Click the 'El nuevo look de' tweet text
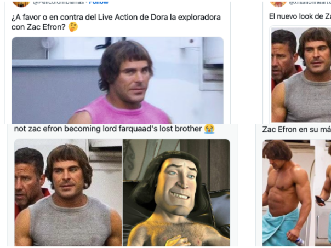 pyautogui.click(x=300, y=16)
